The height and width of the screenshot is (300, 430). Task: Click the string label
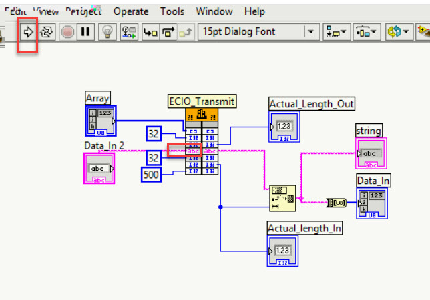(369, 131)
